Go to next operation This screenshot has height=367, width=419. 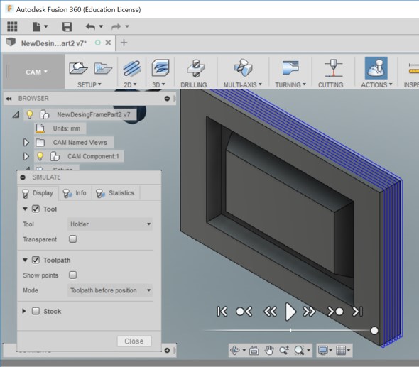pos(335,312)
